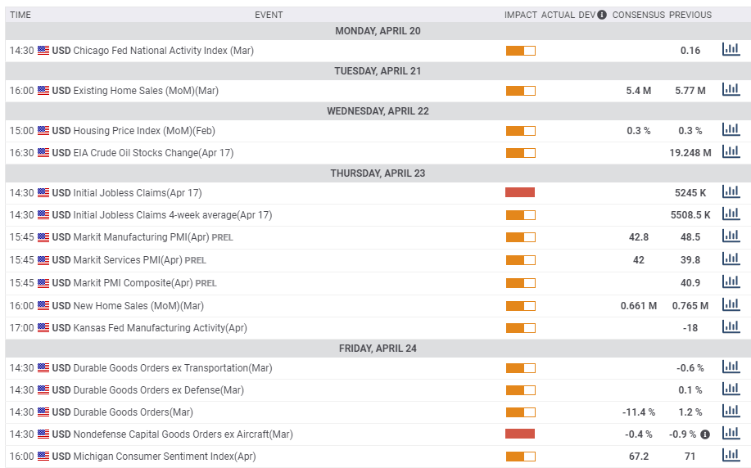Open chart icon for Chicago Fed National Activity Index
The image size is (751, 468).
pos(731,49)
